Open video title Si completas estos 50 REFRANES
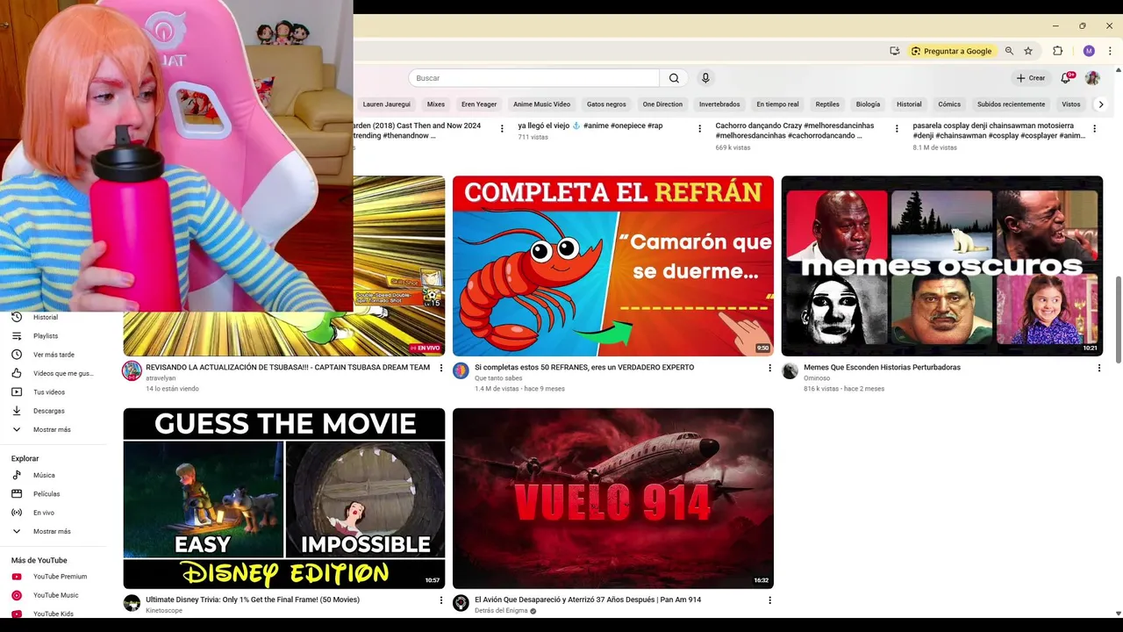This screenshot has height=632, width=1123. [584, 368]
